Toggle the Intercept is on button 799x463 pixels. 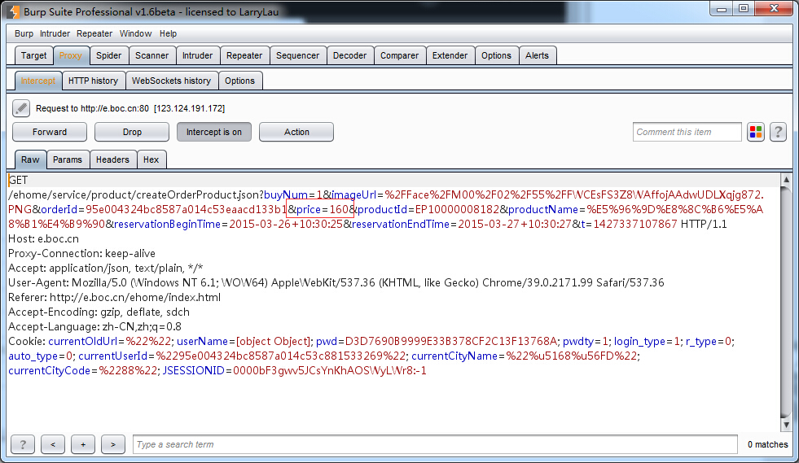tap(214, 132)
